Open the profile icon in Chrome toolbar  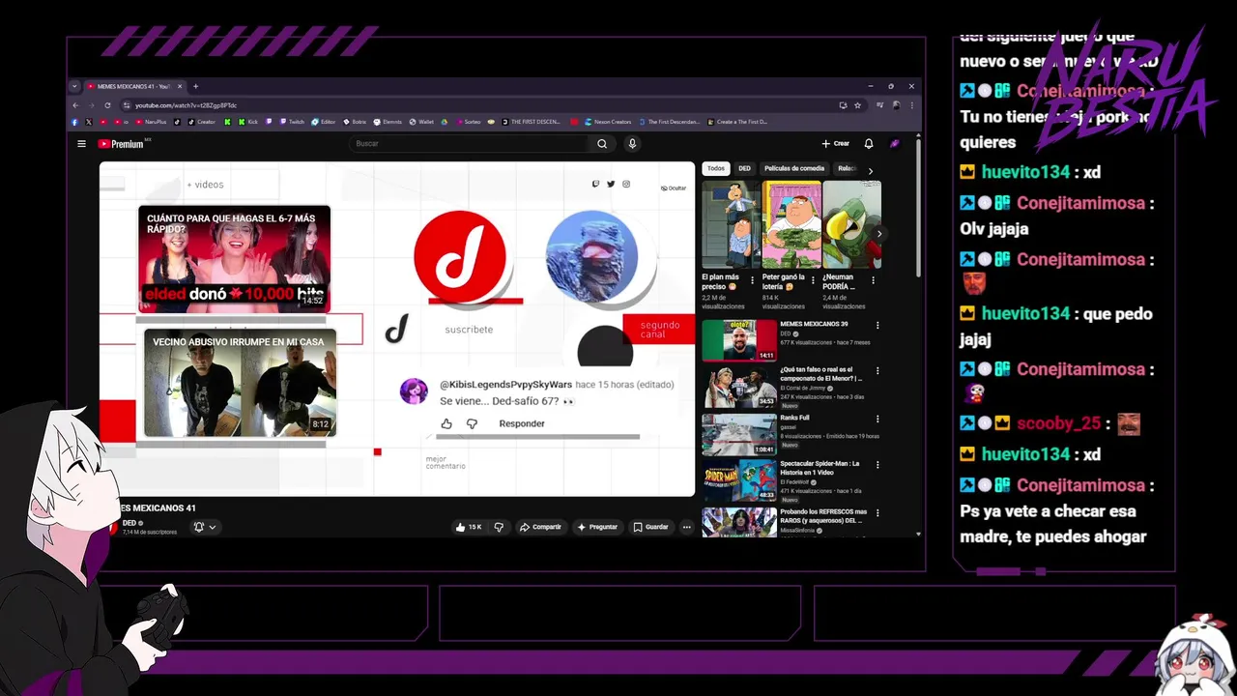pos(896,105)
